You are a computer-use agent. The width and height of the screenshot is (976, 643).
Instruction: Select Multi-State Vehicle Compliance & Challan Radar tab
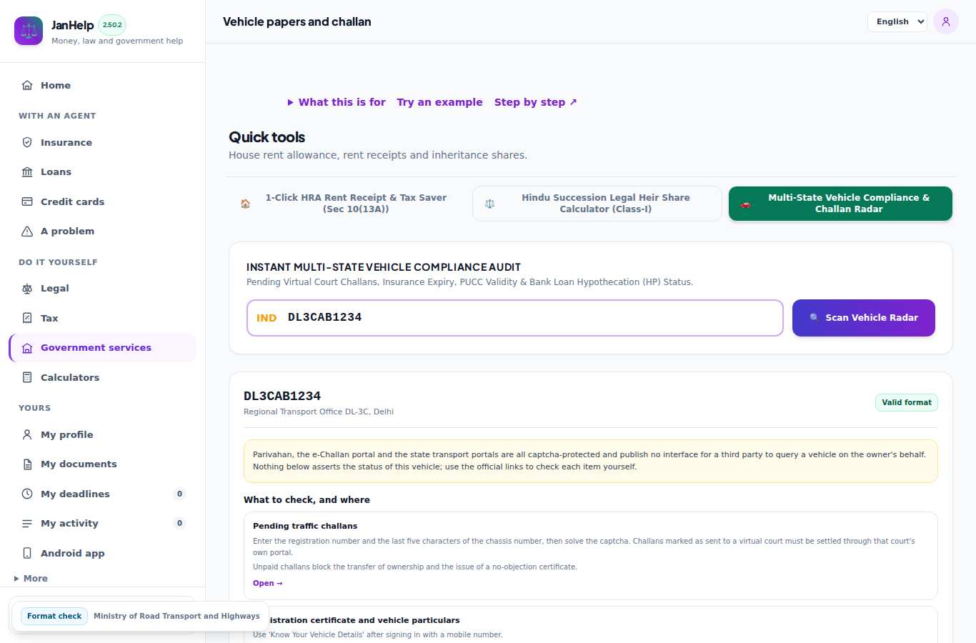click(840, 204)
